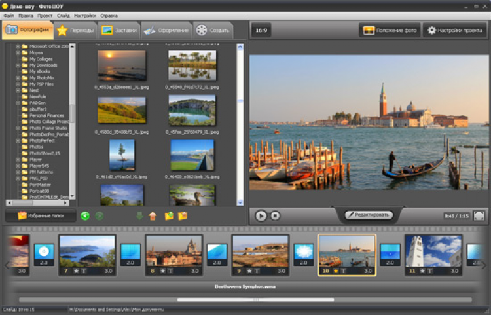Screen dimensions: 491x315
Task: Expand the My PSP Files folder node
Action: pyautogui.click(x=18, y=84)
